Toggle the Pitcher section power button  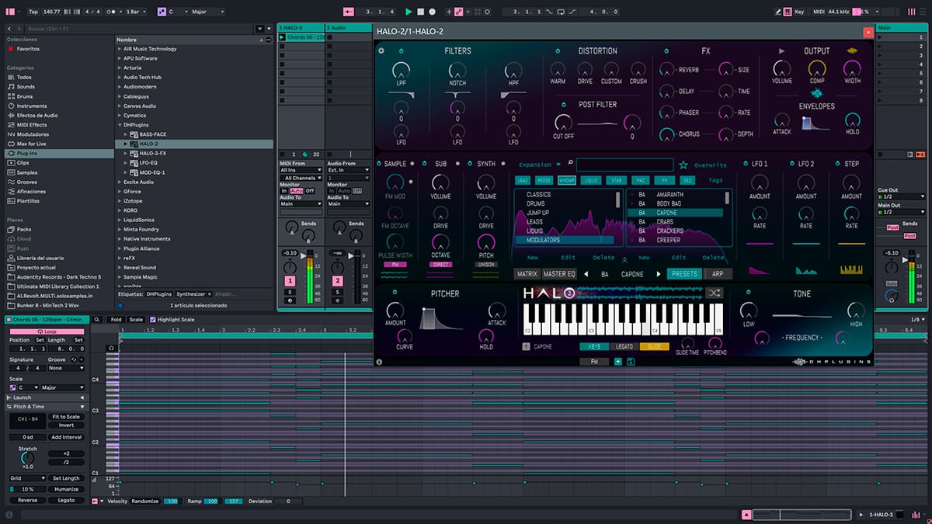(394, 293)
